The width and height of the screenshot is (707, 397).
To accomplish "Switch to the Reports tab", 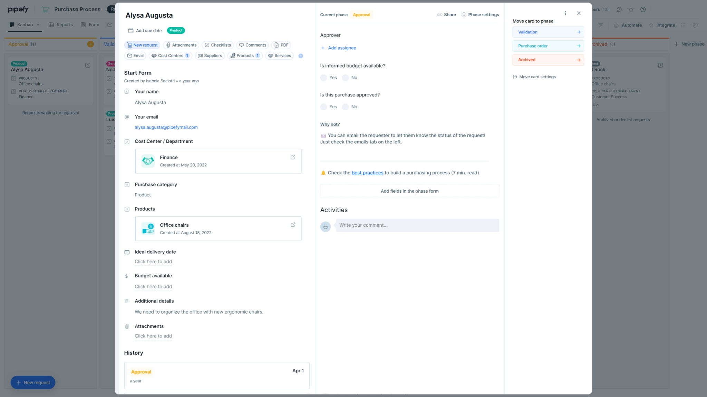I will 61,24.
